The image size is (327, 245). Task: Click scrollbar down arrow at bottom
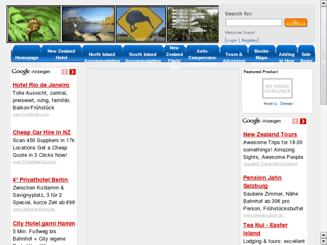[x=324, y=242]
